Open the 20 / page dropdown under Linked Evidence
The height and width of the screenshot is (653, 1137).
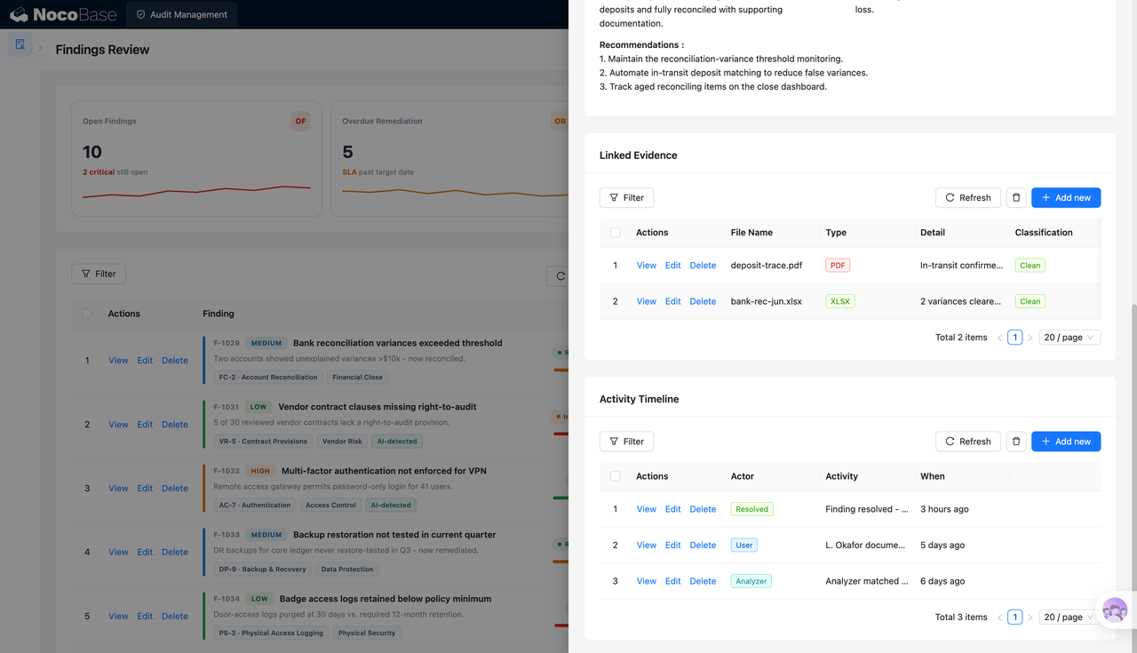click(1070, 338)
